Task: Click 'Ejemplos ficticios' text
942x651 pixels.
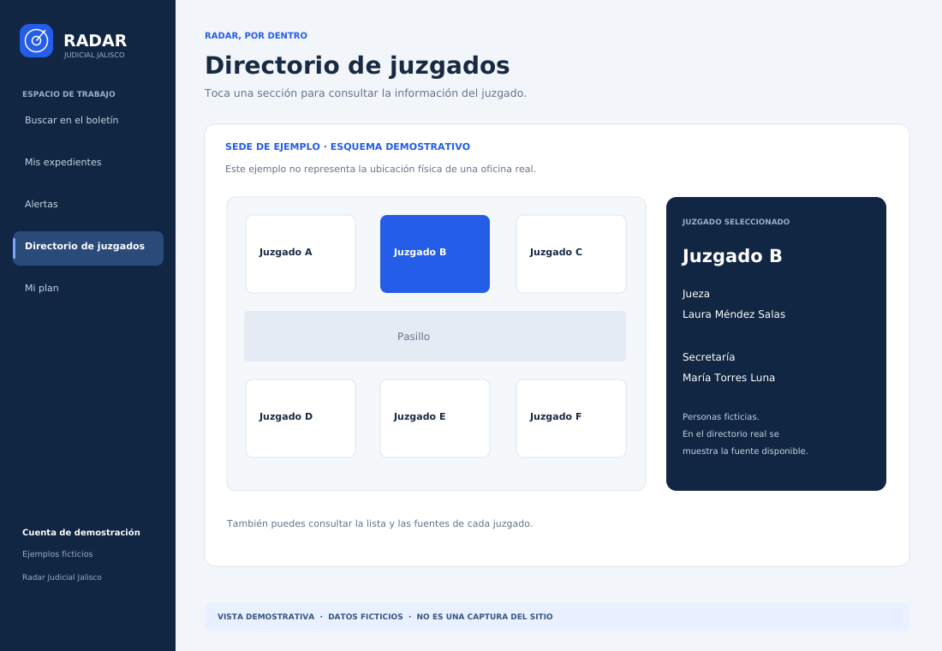Action: (57, 554)
